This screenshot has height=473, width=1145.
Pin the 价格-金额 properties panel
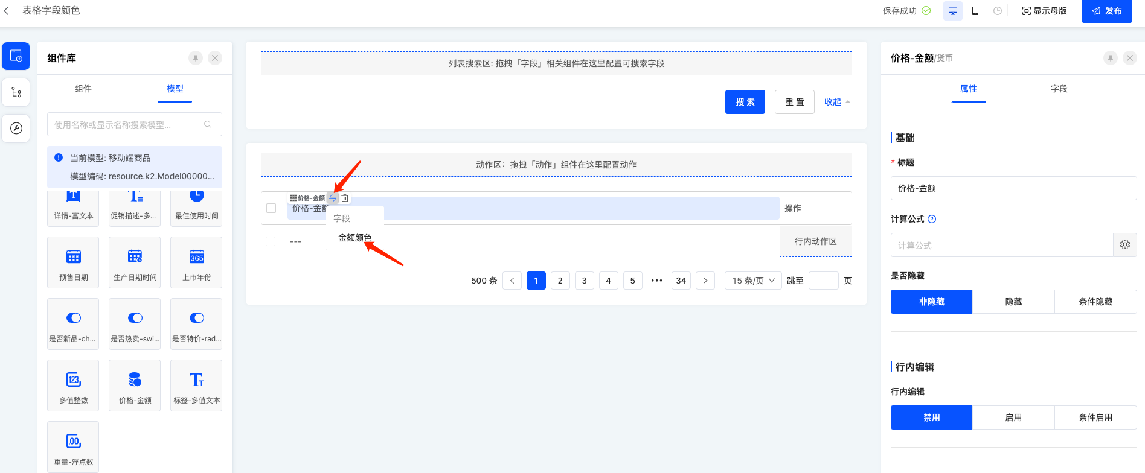[x=1111, y=58]
